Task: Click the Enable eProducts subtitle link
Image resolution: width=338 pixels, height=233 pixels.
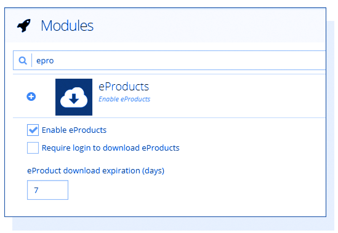Action: pyautogui.click(x=124, y=99)
